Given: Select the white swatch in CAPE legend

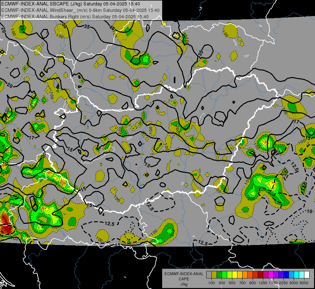Looking at the screenshot, I should (307, 275).
